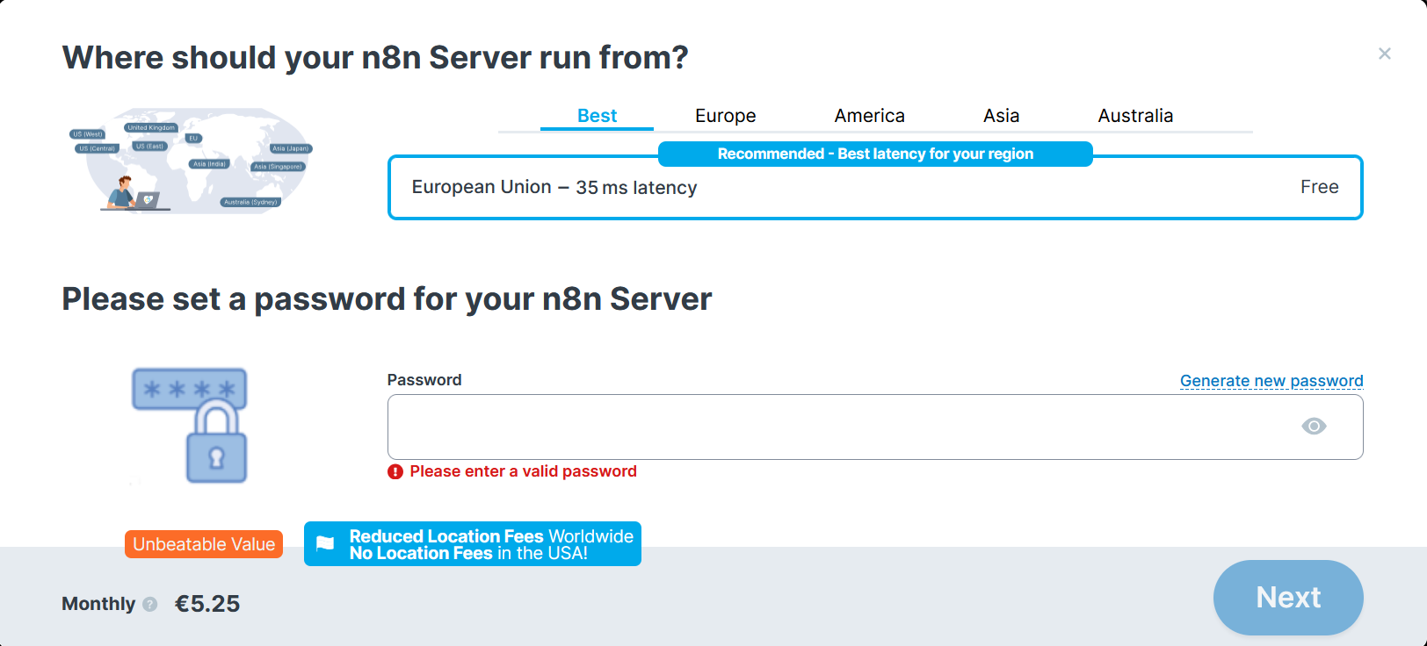Click the flag icon on location fees banner
Screen dimensions: 1427x646
pos(325,543)
